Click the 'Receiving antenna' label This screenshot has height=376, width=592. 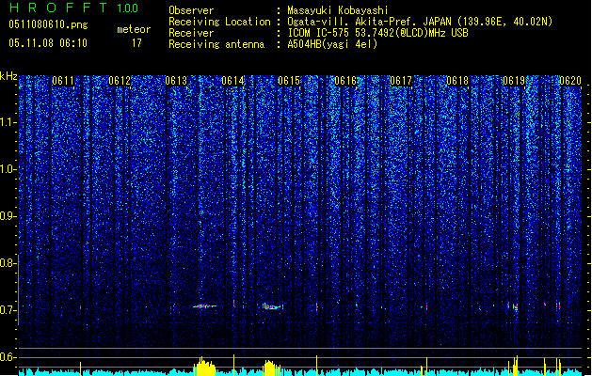pos(216,44)
